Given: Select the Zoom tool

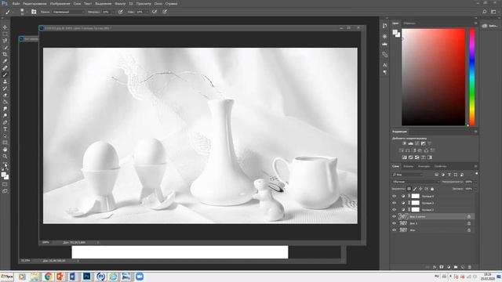Looking at the screenshot, I should (5, 157).
